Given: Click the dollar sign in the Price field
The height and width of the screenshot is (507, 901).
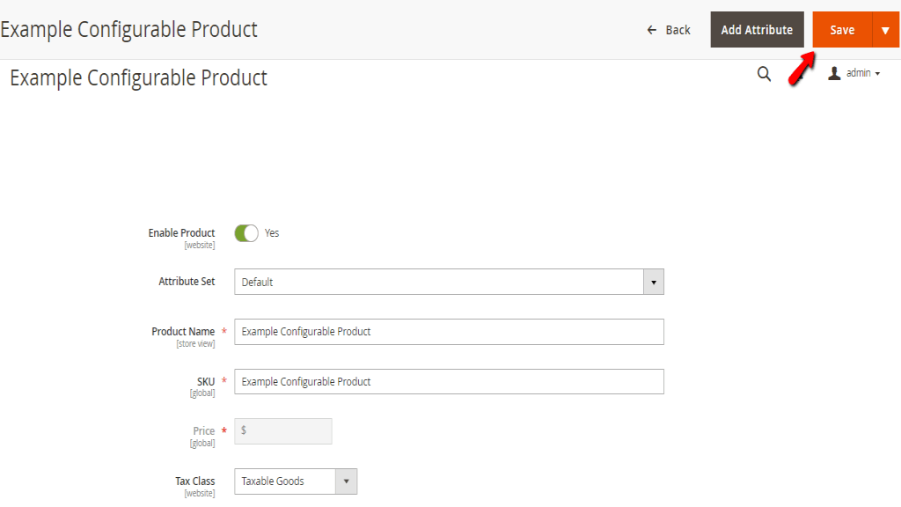Looking at the screenshot, I should (244, 431).
